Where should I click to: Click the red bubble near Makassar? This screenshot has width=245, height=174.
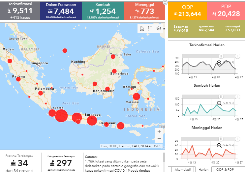pyautogui.click(x=136, y=97)
